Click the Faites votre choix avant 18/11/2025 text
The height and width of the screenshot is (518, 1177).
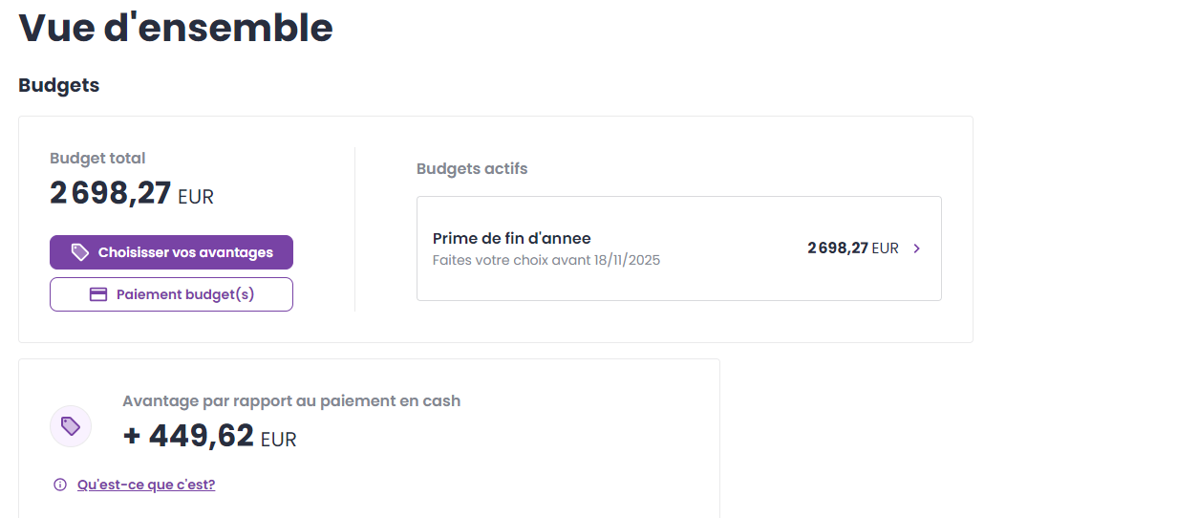click(546, 260)
